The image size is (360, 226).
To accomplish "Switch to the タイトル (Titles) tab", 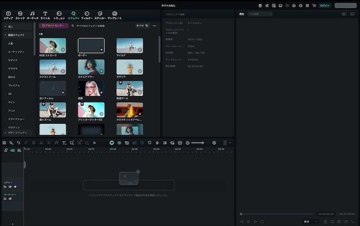I will pos(45,15).
